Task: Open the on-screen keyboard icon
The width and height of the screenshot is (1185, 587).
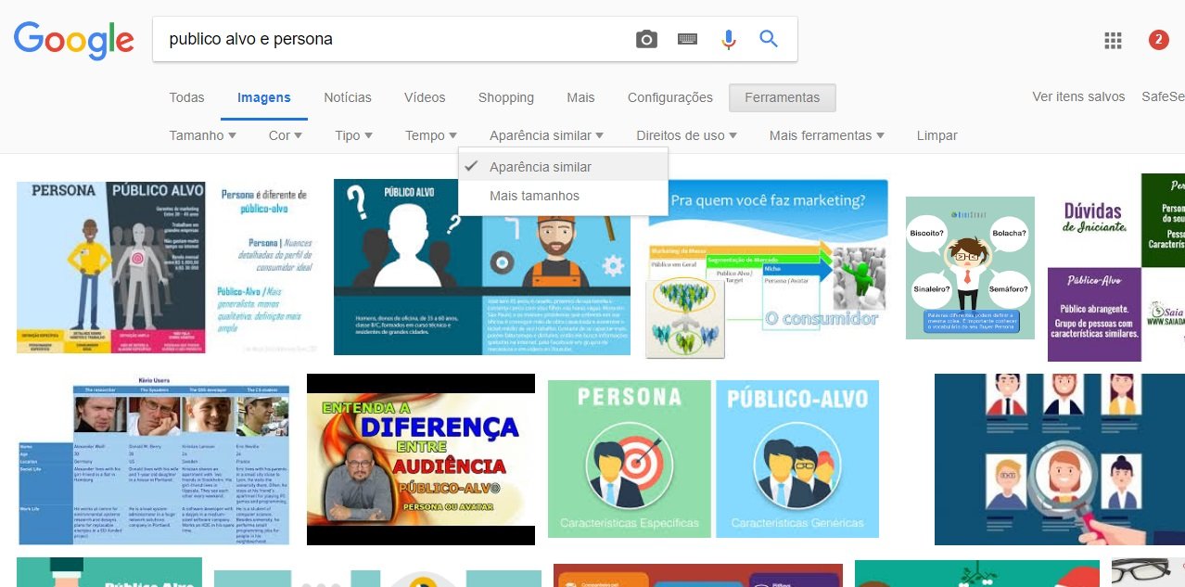Action: tap(687, 39)
